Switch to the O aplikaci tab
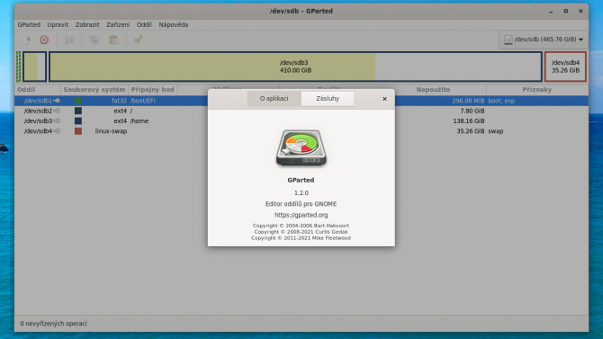Image resolution: width=603 pixels, height=339 pixels. tap(274, 98)
